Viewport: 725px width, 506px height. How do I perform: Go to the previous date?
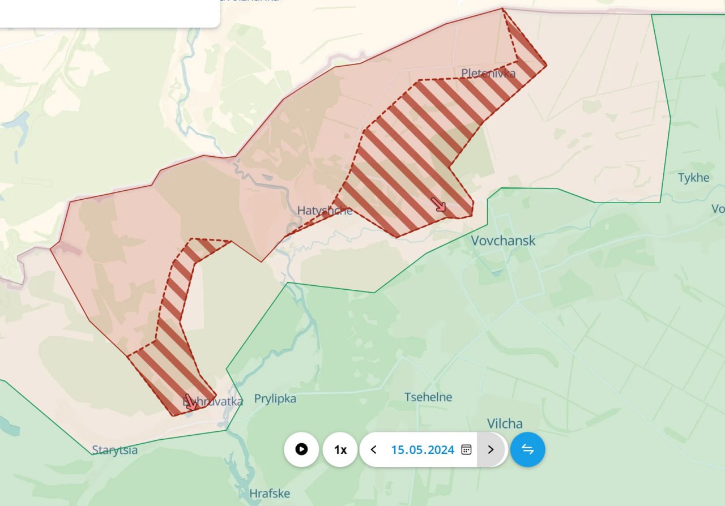click(x=373, y=449)
